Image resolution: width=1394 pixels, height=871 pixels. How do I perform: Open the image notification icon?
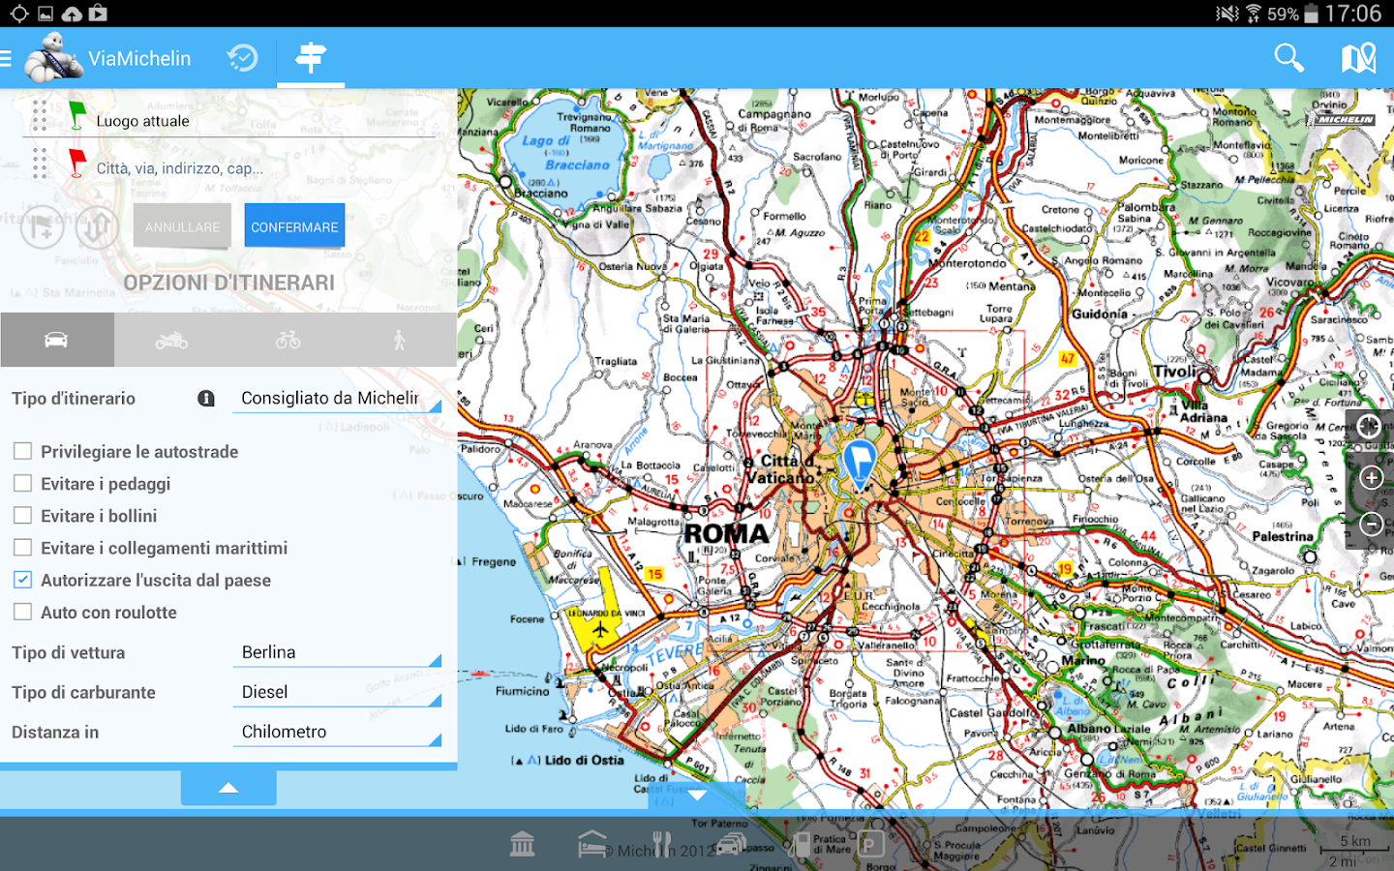pyautogui.click(x=45, y=14)
